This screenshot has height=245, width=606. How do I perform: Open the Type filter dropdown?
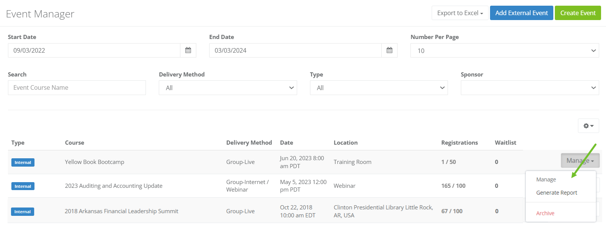pos(379,88)
